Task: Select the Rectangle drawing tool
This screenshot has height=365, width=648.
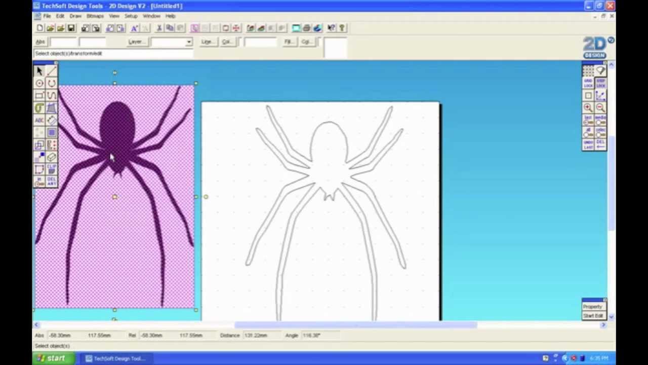Action: pos(39,95)
